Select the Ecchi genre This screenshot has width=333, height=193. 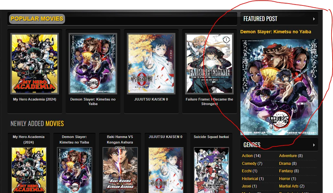(247, 171)
